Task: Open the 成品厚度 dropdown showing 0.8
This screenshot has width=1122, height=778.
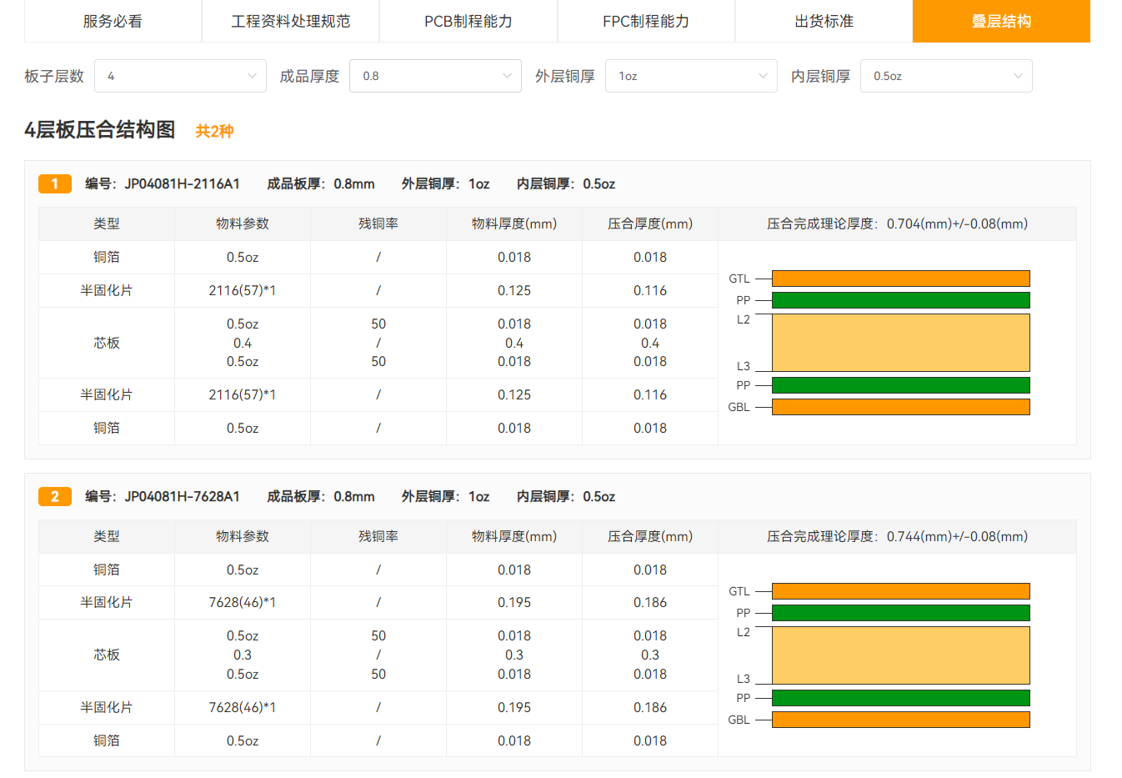Action: click(x=435, y=76)
